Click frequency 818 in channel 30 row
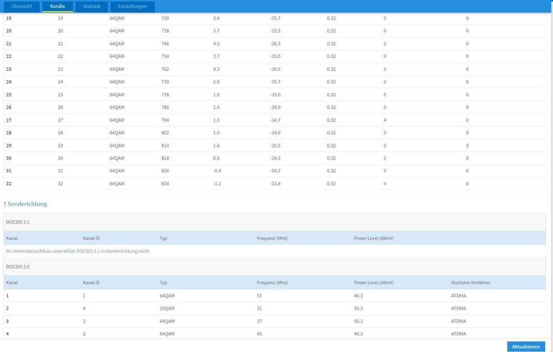Viewport: 553px width, 352px height. click(x=165, y=158)
